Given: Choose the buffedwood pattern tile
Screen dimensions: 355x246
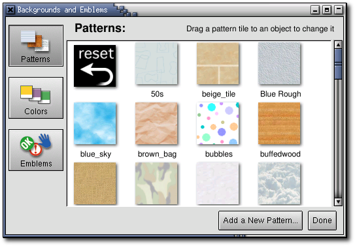Looking at the screenshot, I should point(279,123).
